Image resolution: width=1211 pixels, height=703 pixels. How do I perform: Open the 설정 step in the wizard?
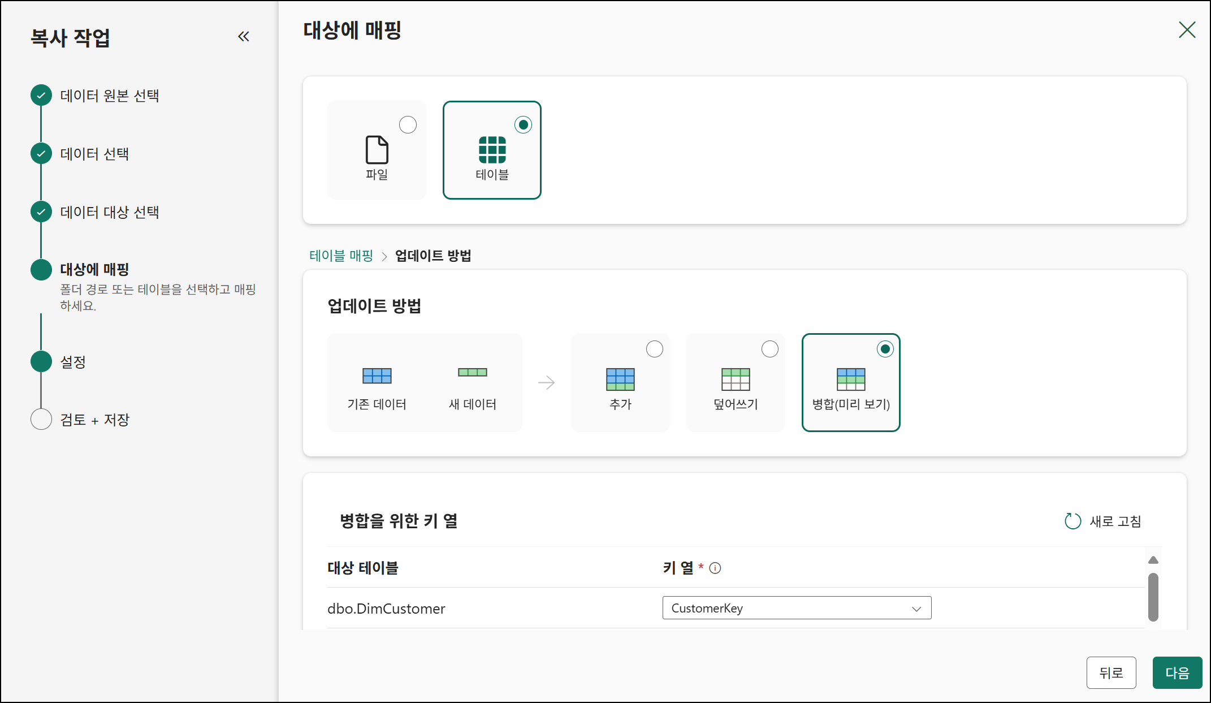tap(73, 362)
